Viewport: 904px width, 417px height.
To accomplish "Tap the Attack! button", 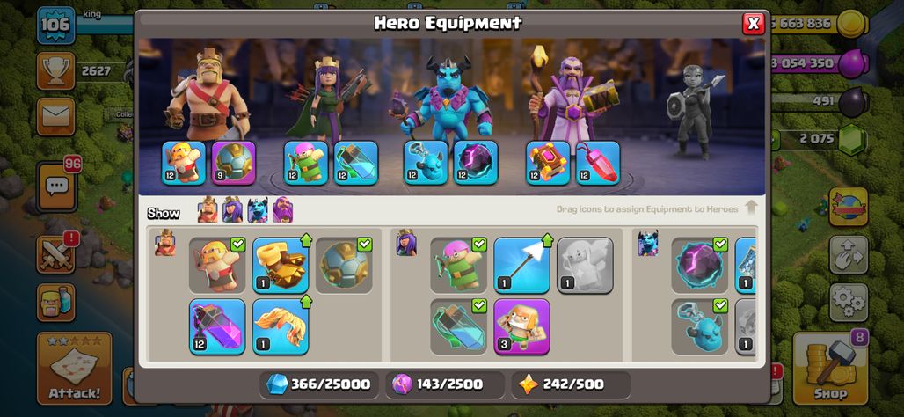I will [x=75, y=368].
